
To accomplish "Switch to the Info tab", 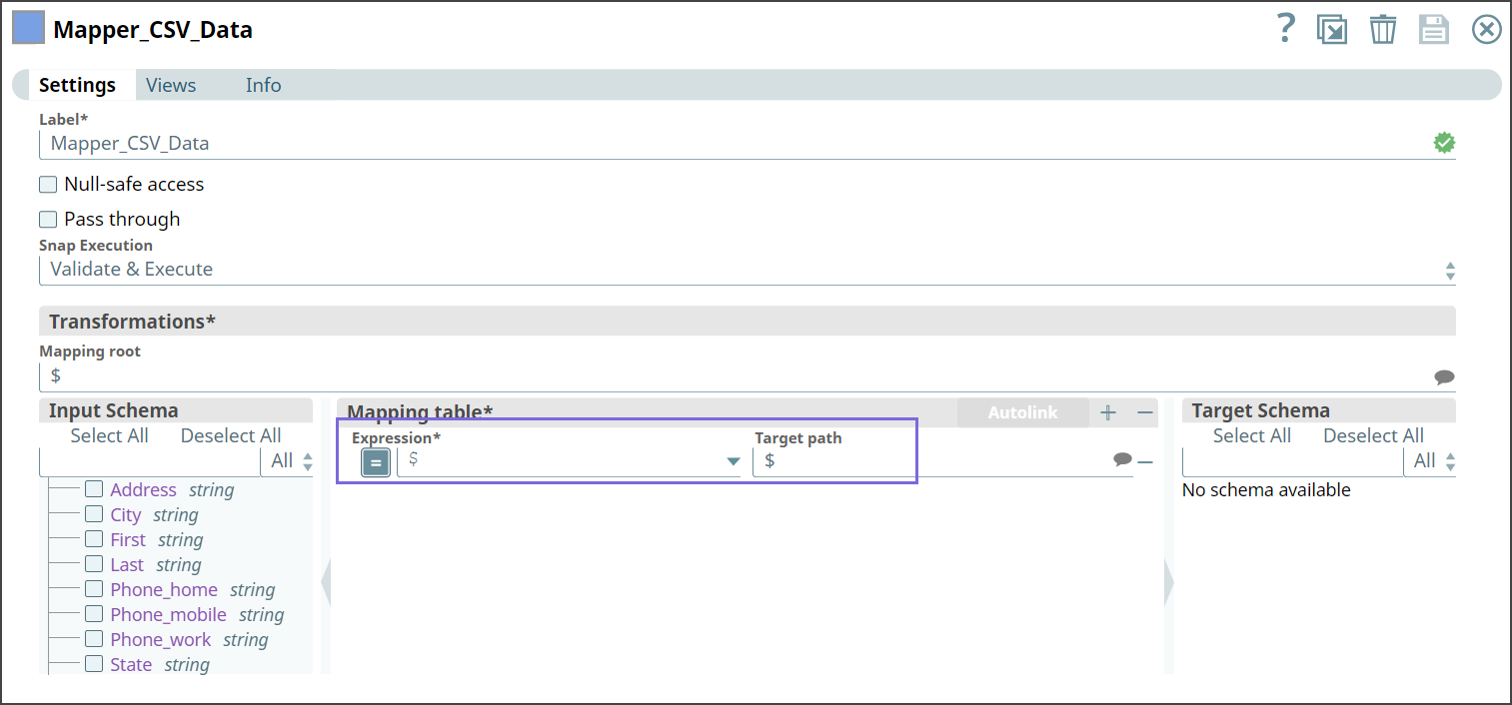I will 263,85.
